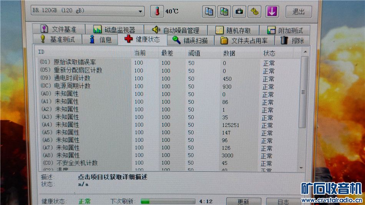
Task: Go to the 随机存取 tab
Action: (233, 30)
